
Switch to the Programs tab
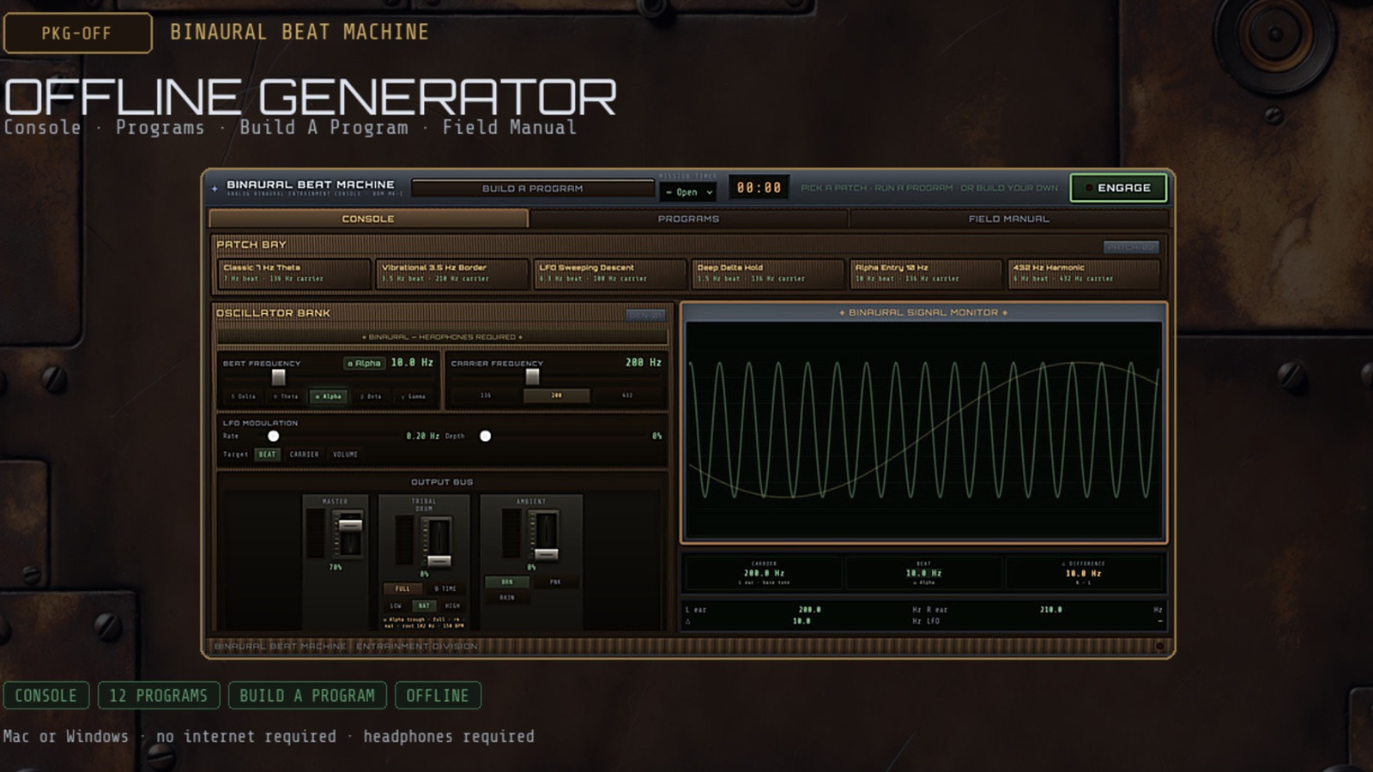point(688,219)
